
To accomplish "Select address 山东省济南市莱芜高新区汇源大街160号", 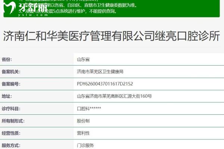I will [114, 96].
